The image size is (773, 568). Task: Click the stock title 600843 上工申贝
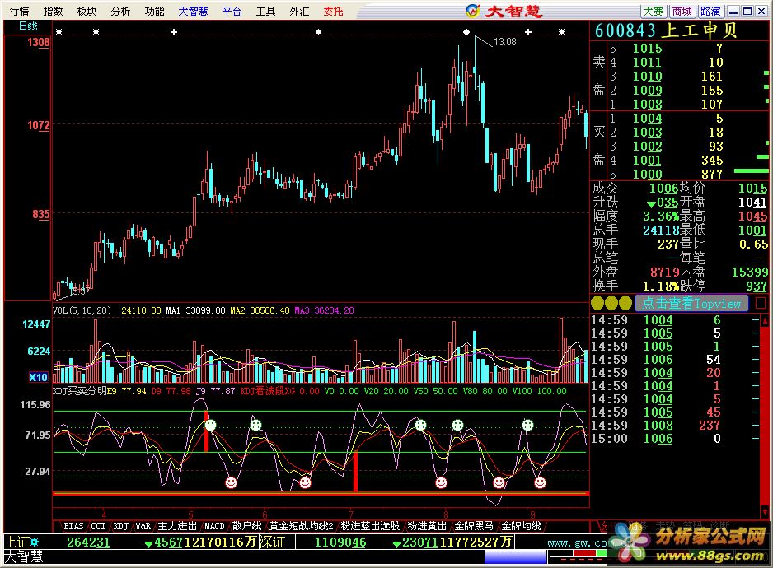666,30
